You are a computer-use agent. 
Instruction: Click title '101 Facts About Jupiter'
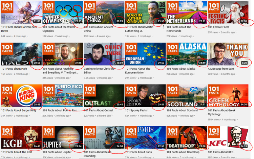(x=57, y=152)
